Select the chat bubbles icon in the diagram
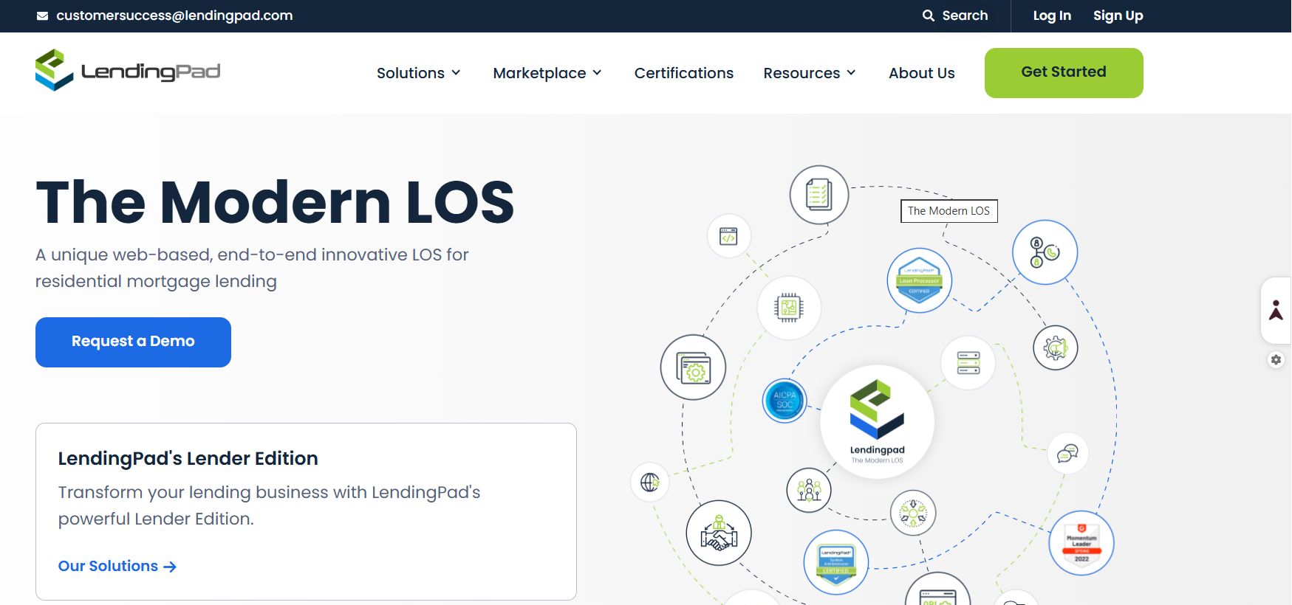The image size is (1292, 605). (1067, 453)
